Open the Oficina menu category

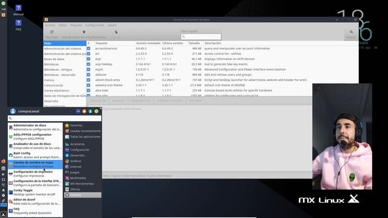82,190
